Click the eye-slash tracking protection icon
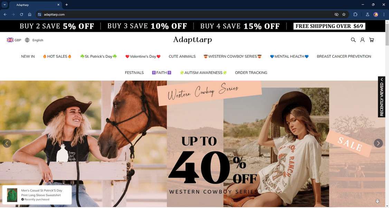 [x=336, y=15]
